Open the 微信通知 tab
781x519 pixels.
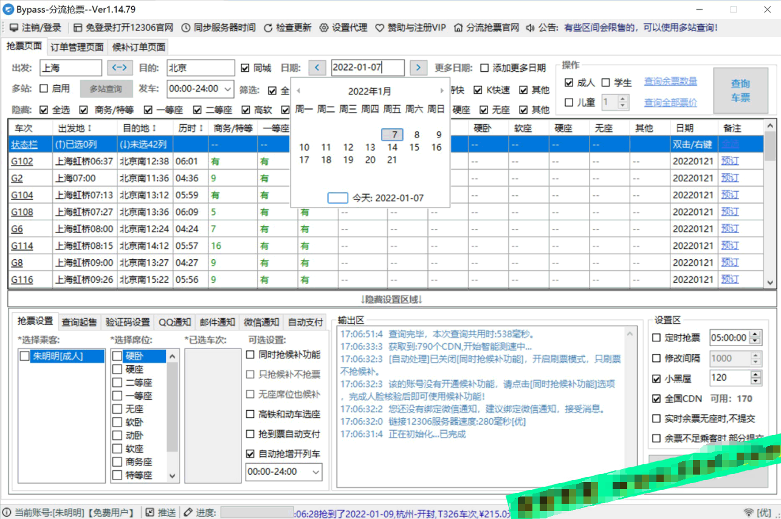tap(261, 322)
